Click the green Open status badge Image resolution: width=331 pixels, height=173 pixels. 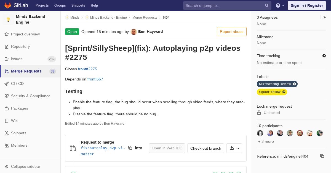point(72,32)
